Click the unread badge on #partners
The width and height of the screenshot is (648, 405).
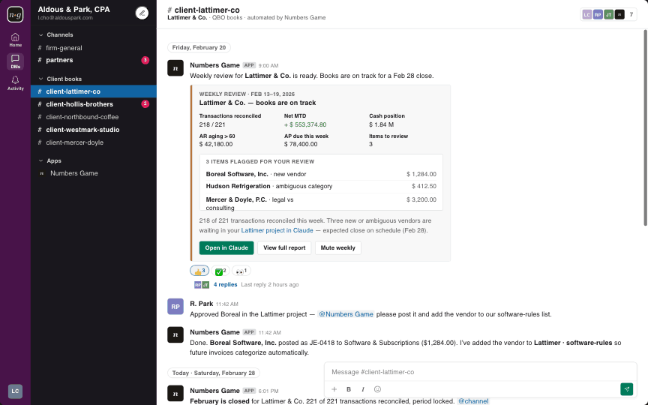click(145, 60)
